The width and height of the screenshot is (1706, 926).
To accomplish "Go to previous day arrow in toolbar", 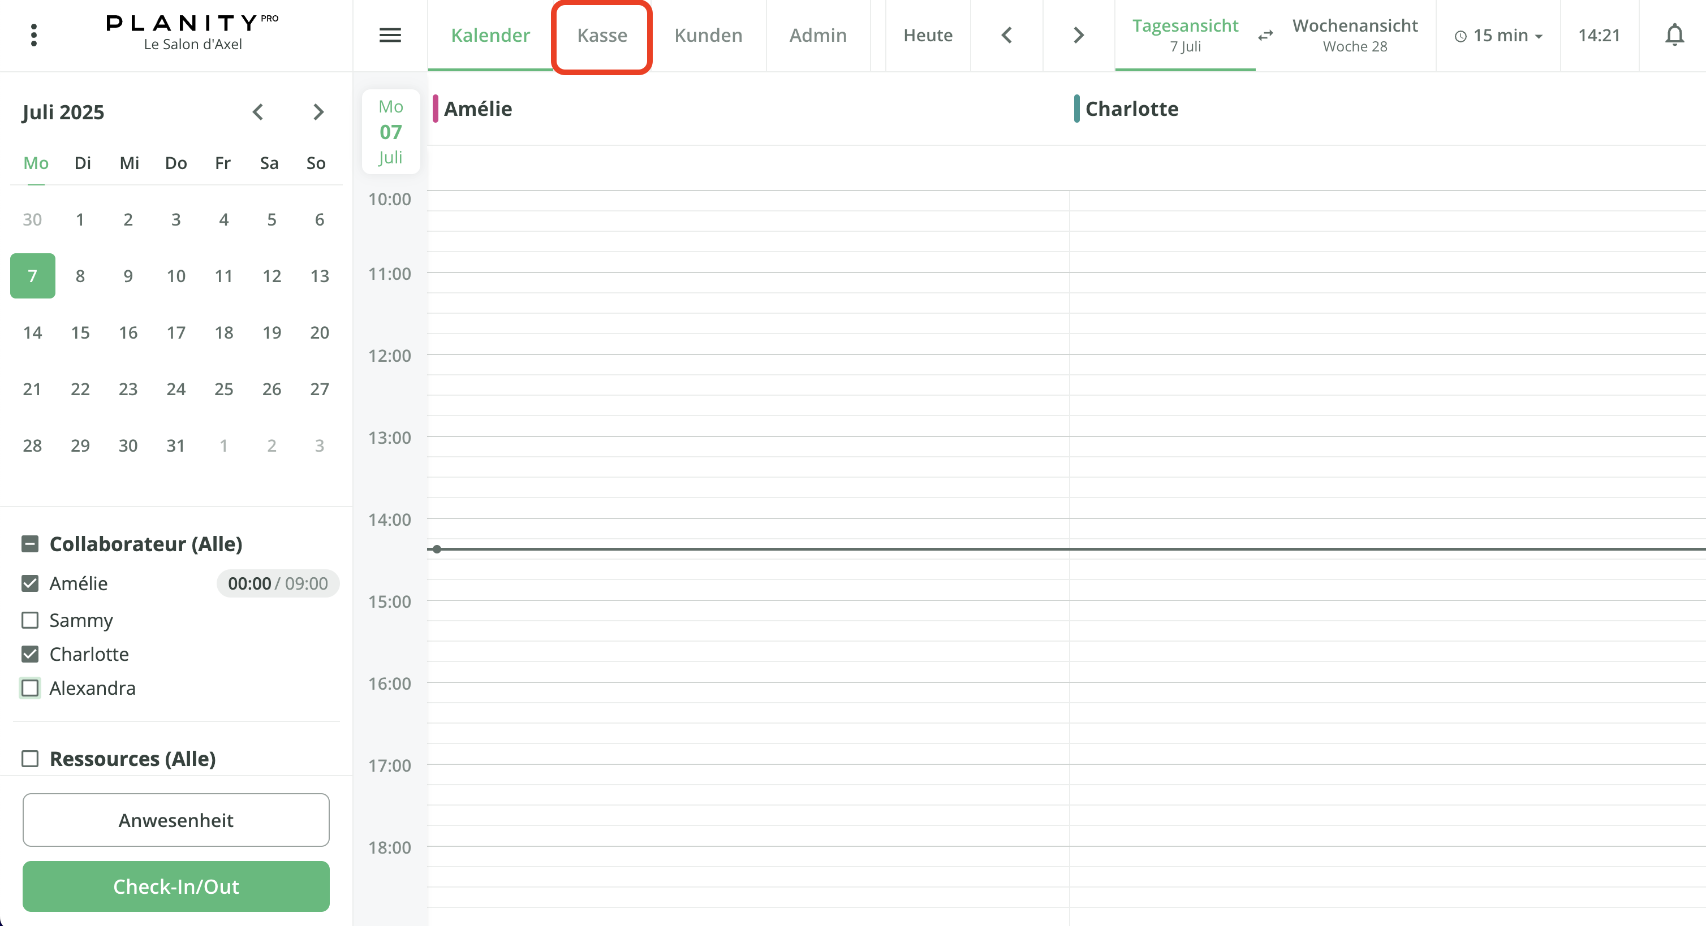I will [x=1007, y=35].
